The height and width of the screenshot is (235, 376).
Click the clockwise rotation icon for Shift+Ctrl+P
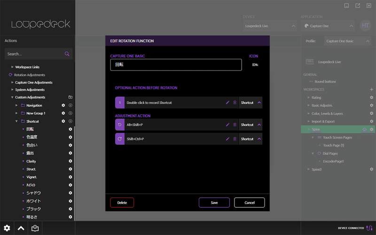point(120,139)
